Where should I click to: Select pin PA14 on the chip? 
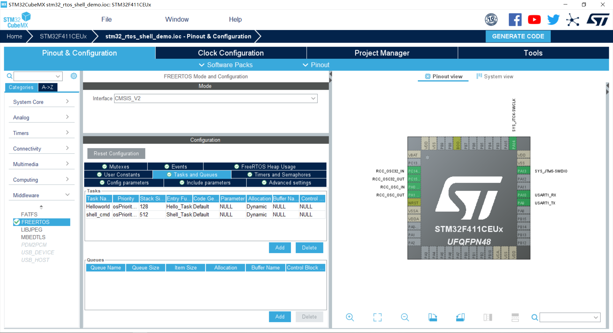pos(513,143)
